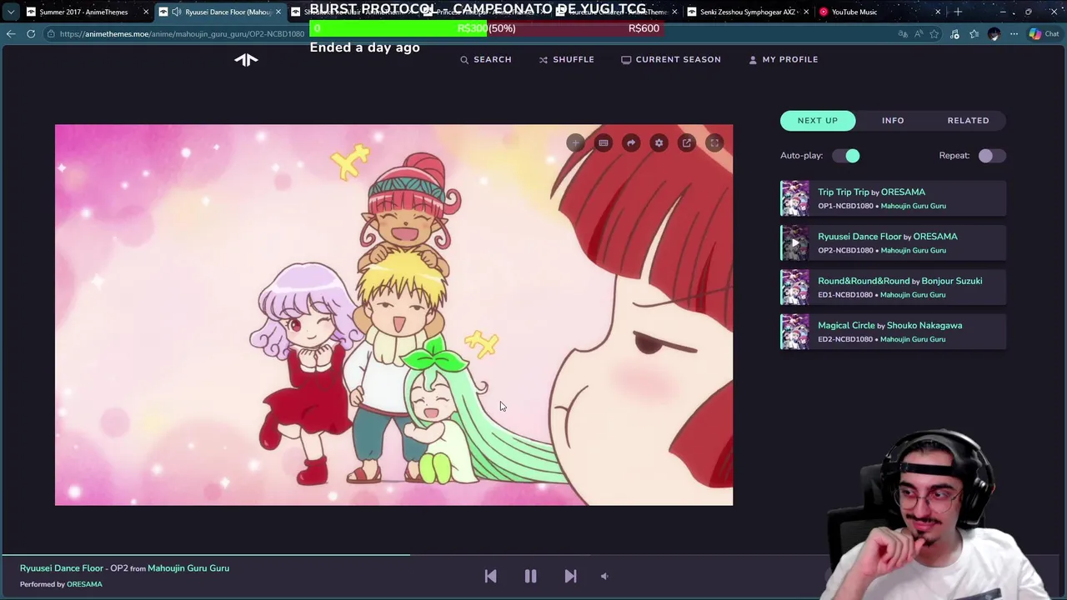Skip to the previous track
Image resolution: width=1067 pixels, height=600 pixels.
(490, 576)
